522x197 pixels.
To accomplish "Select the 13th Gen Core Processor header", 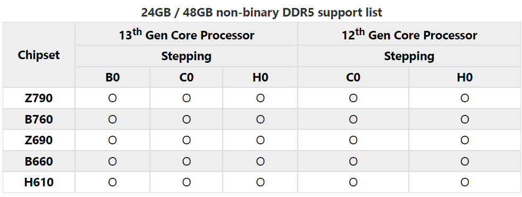I will click(187, 34).
